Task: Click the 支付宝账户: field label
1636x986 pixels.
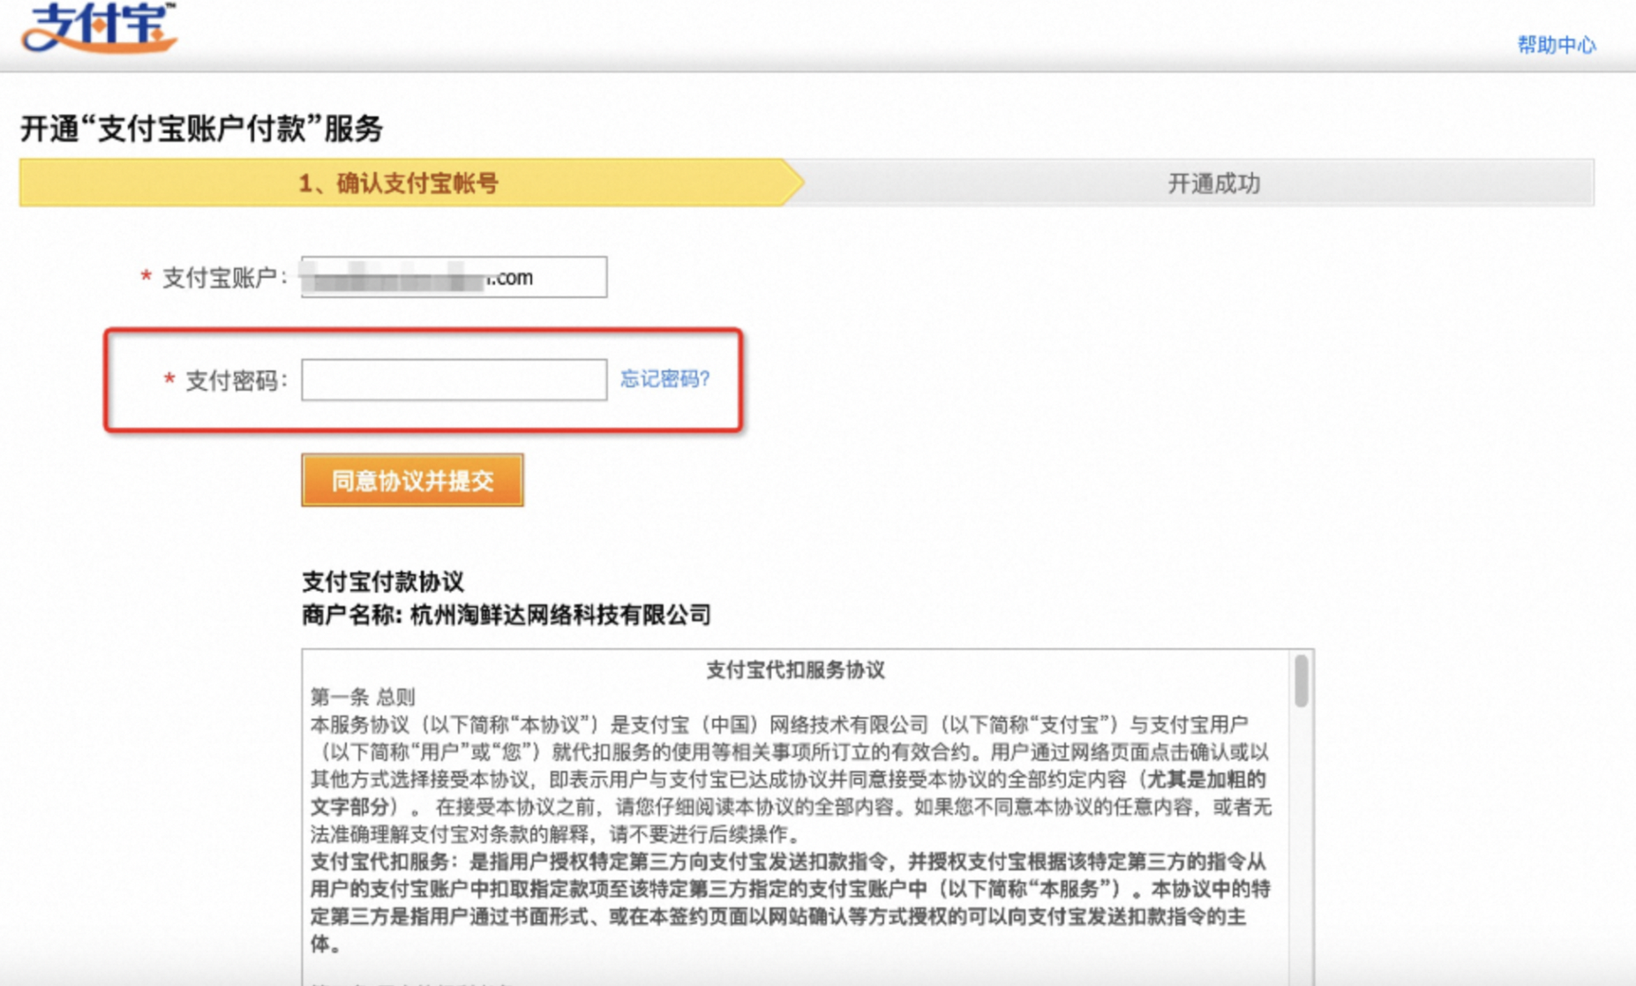Action: pos(225,278)
